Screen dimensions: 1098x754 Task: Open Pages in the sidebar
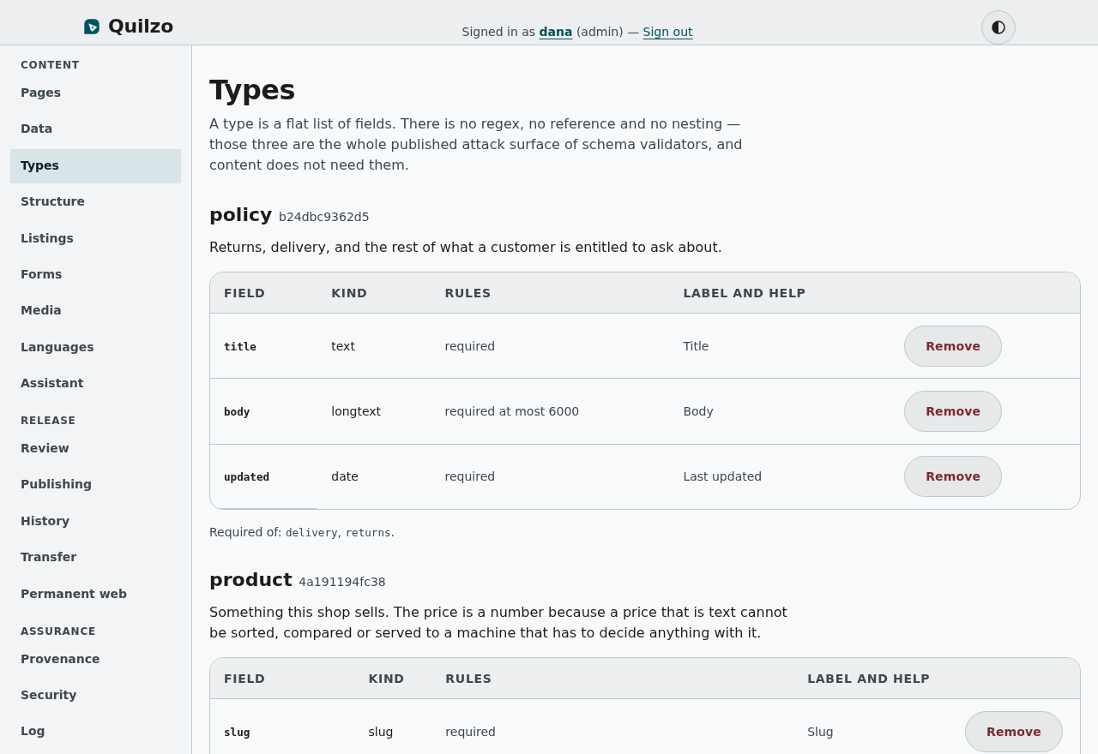95,93
